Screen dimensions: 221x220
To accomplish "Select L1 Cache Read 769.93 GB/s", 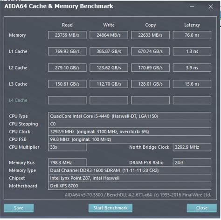I will (67, 51).
